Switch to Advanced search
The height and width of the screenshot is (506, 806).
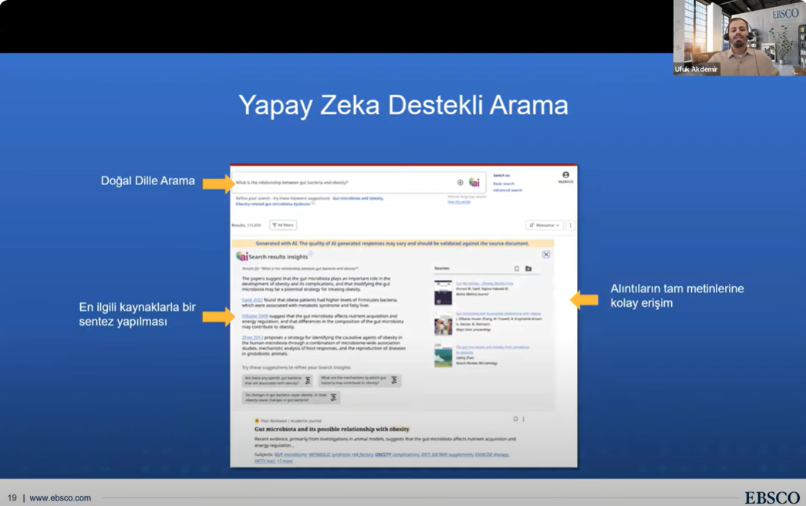[x=508, y=190]
